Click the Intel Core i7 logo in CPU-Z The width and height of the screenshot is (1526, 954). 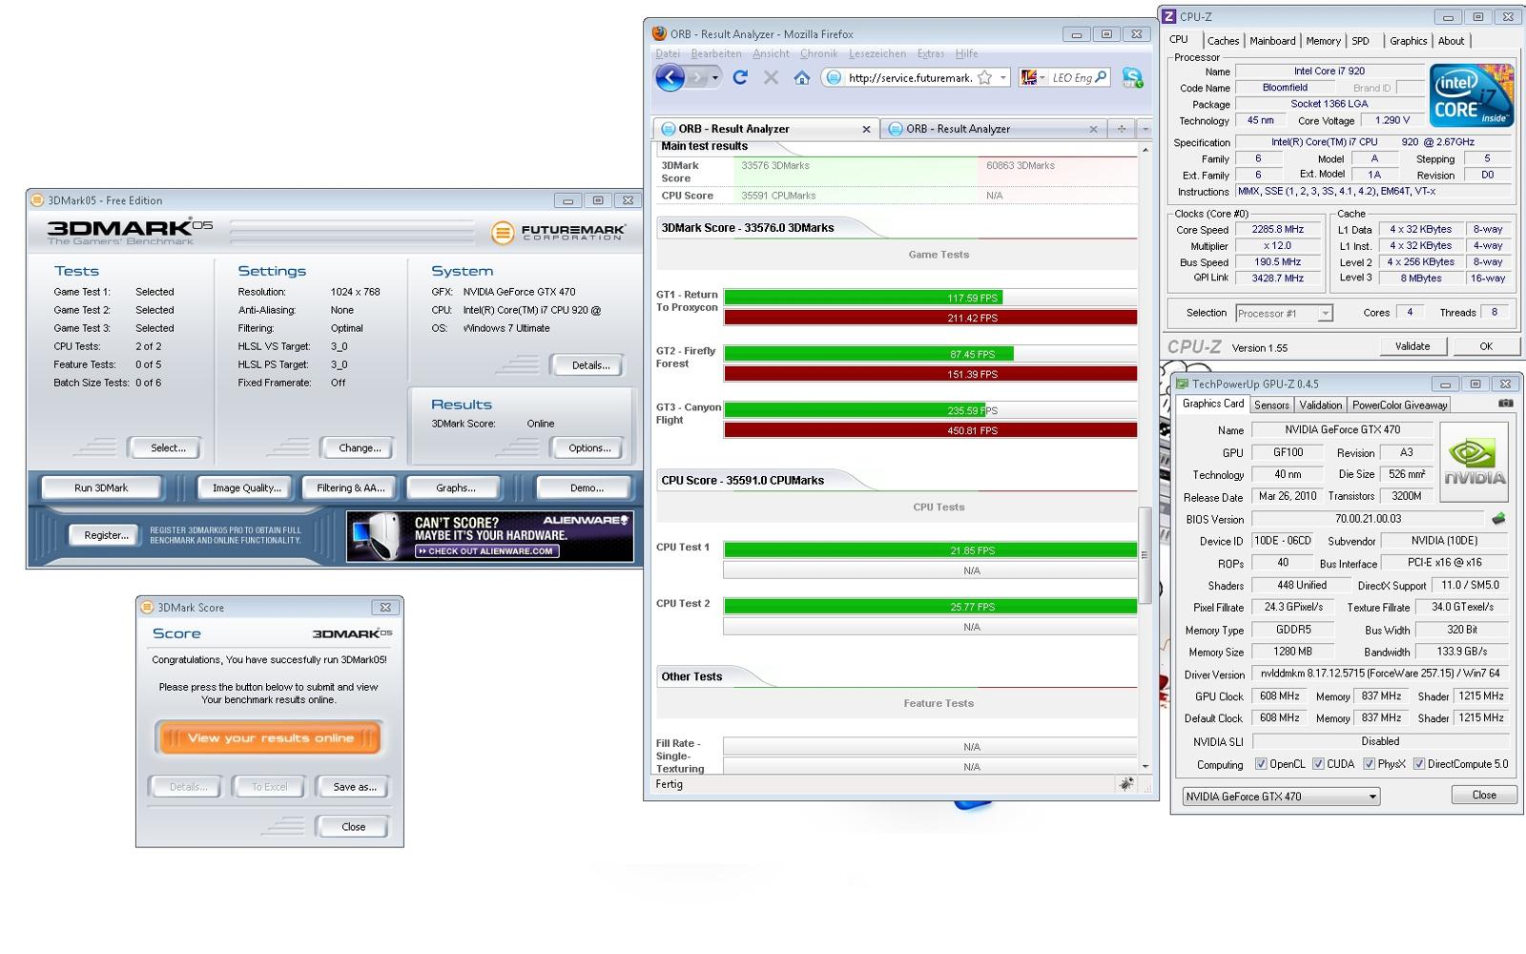(x=1473, y=94)
